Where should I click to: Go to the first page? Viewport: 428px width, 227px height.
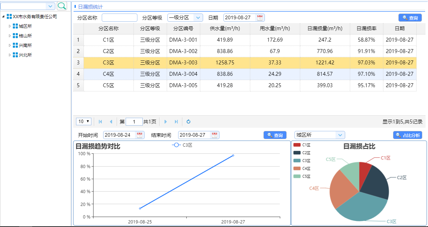(100, 122)
